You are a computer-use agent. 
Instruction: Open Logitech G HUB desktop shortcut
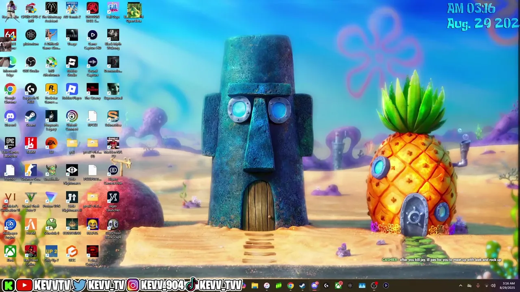coord(30,94)
